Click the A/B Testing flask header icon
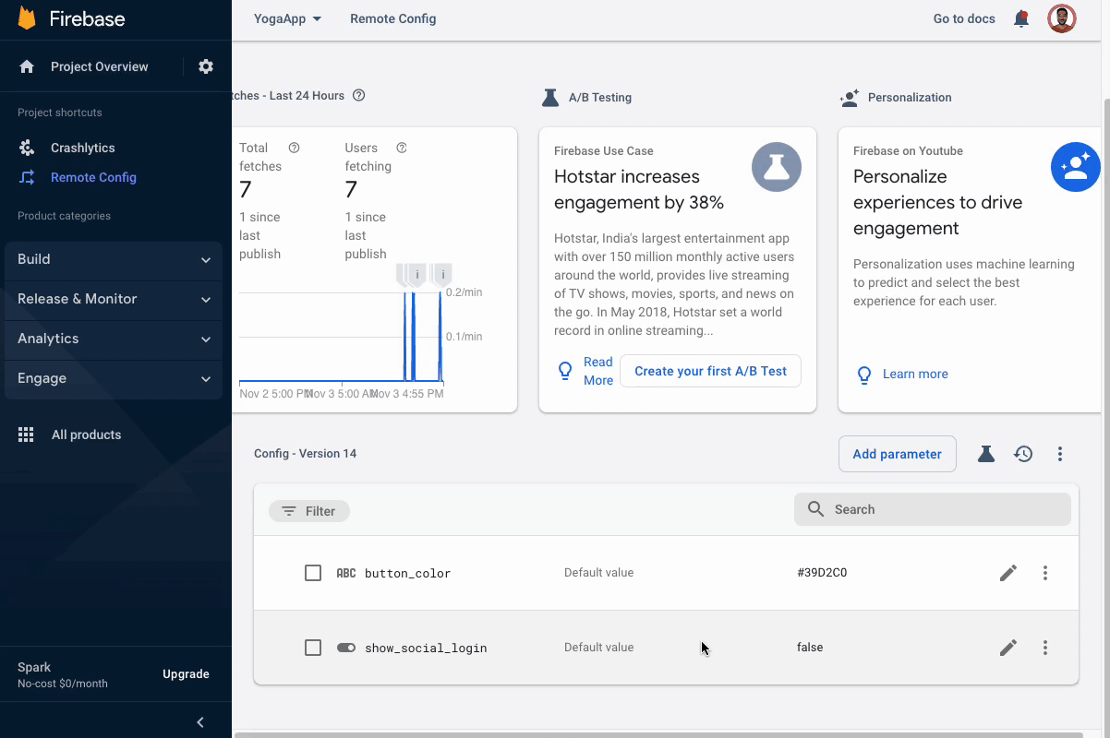This screenshot has height=738, width=1110. [x=550, y=97]
